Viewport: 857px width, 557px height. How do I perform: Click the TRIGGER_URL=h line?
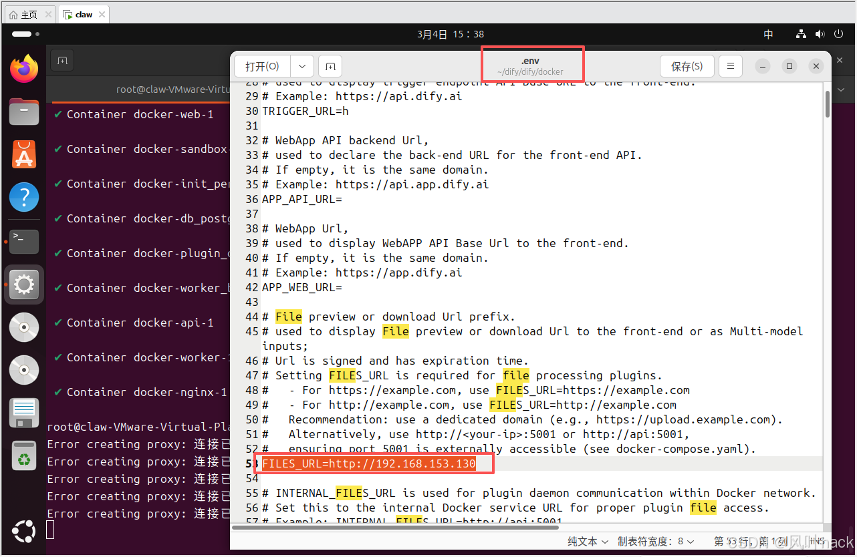coord(305,111)
